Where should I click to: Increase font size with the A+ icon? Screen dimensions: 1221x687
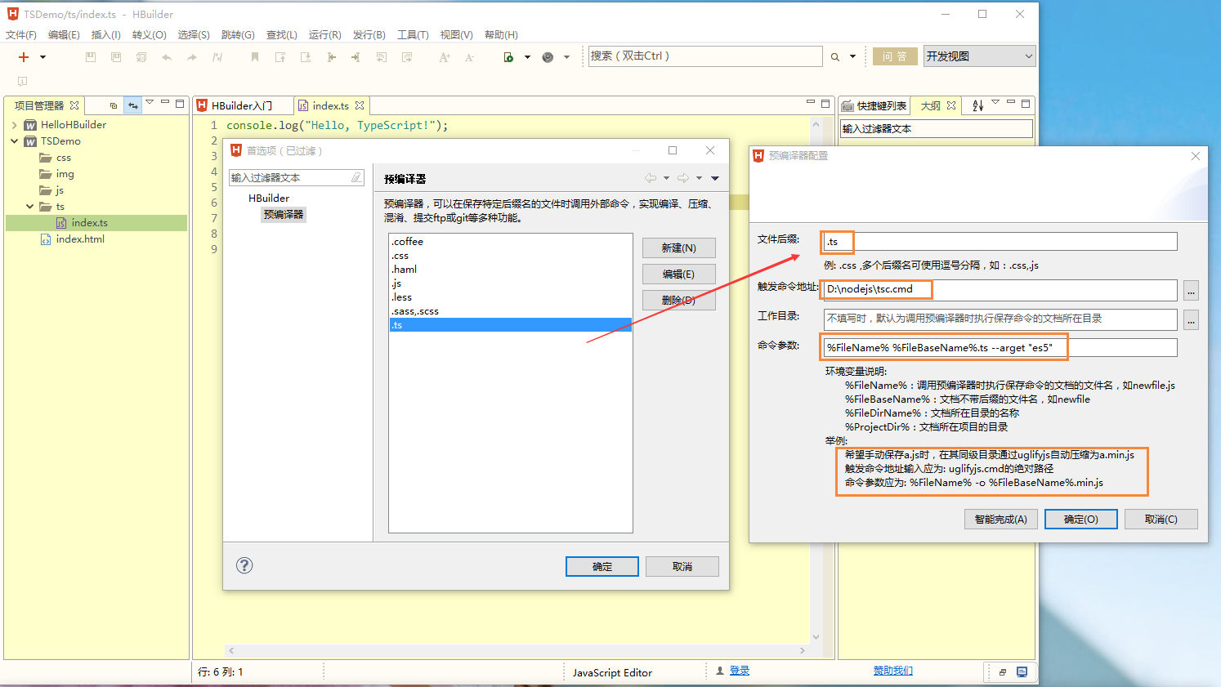click(x=445, y=57)
